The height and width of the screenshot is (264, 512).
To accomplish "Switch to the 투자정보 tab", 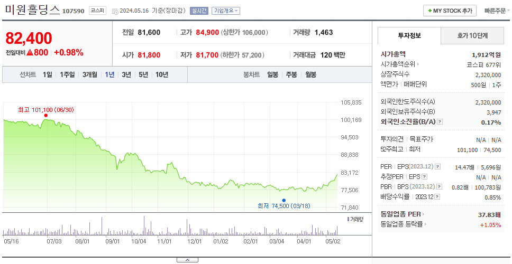I will pyautogui.click(x=409, y=36).
